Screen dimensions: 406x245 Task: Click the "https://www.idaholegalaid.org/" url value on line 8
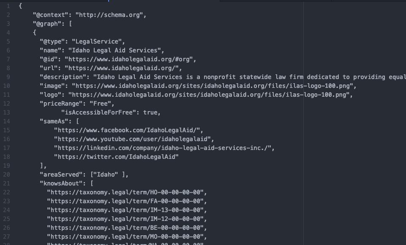(122, 68)
